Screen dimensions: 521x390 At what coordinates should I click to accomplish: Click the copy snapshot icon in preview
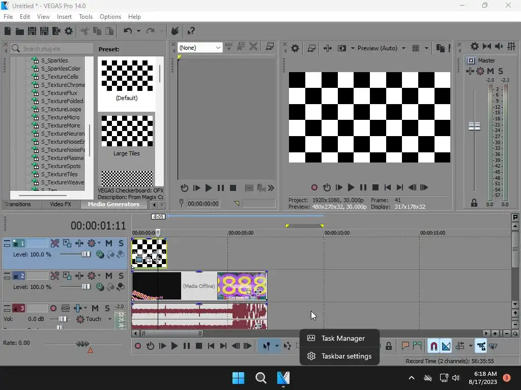440,48
